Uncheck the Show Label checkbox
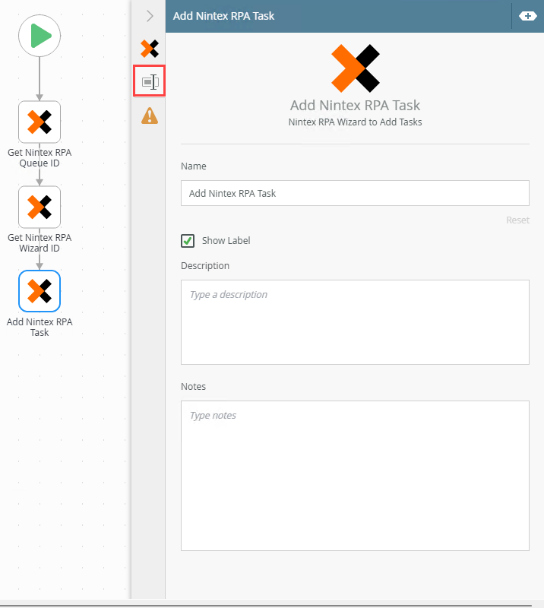This screenshot has height=608, width=544. pyautogui.click(x=188, y=241)
